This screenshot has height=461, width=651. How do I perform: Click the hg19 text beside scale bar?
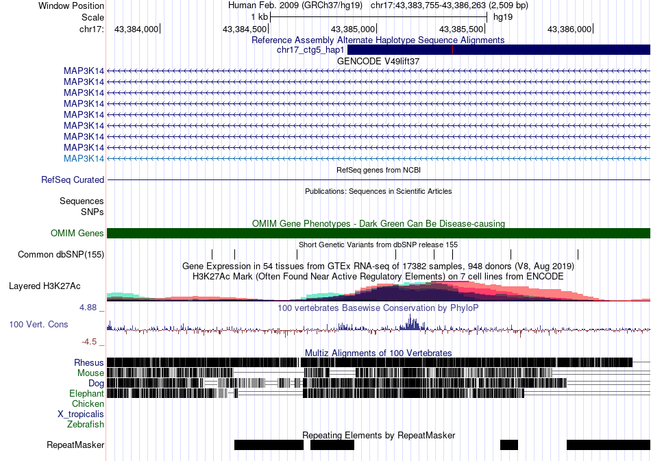(x=503, y=17)
